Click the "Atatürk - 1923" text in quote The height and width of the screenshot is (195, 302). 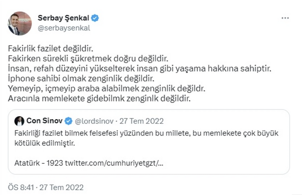[39, 162]
